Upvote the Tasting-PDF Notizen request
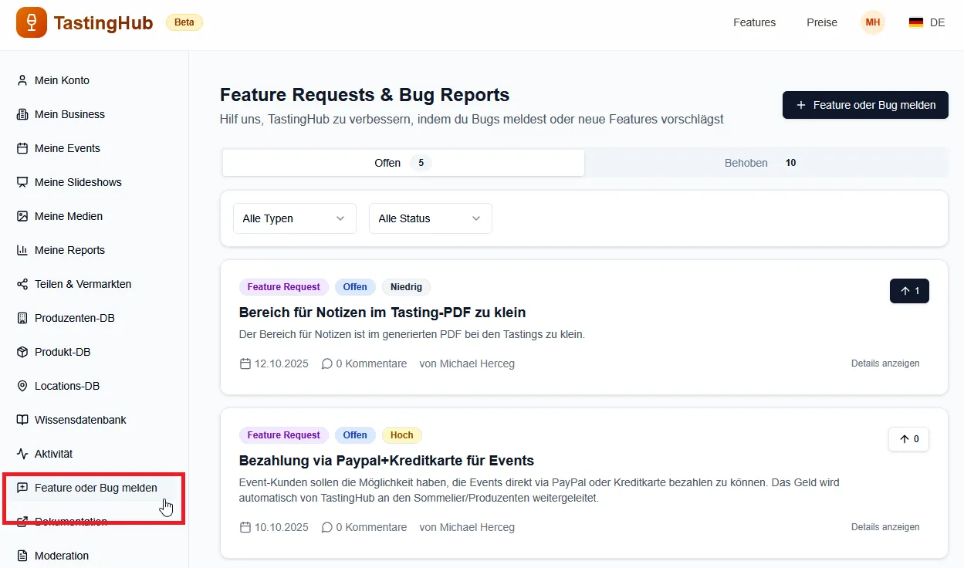 coord(908,291)
